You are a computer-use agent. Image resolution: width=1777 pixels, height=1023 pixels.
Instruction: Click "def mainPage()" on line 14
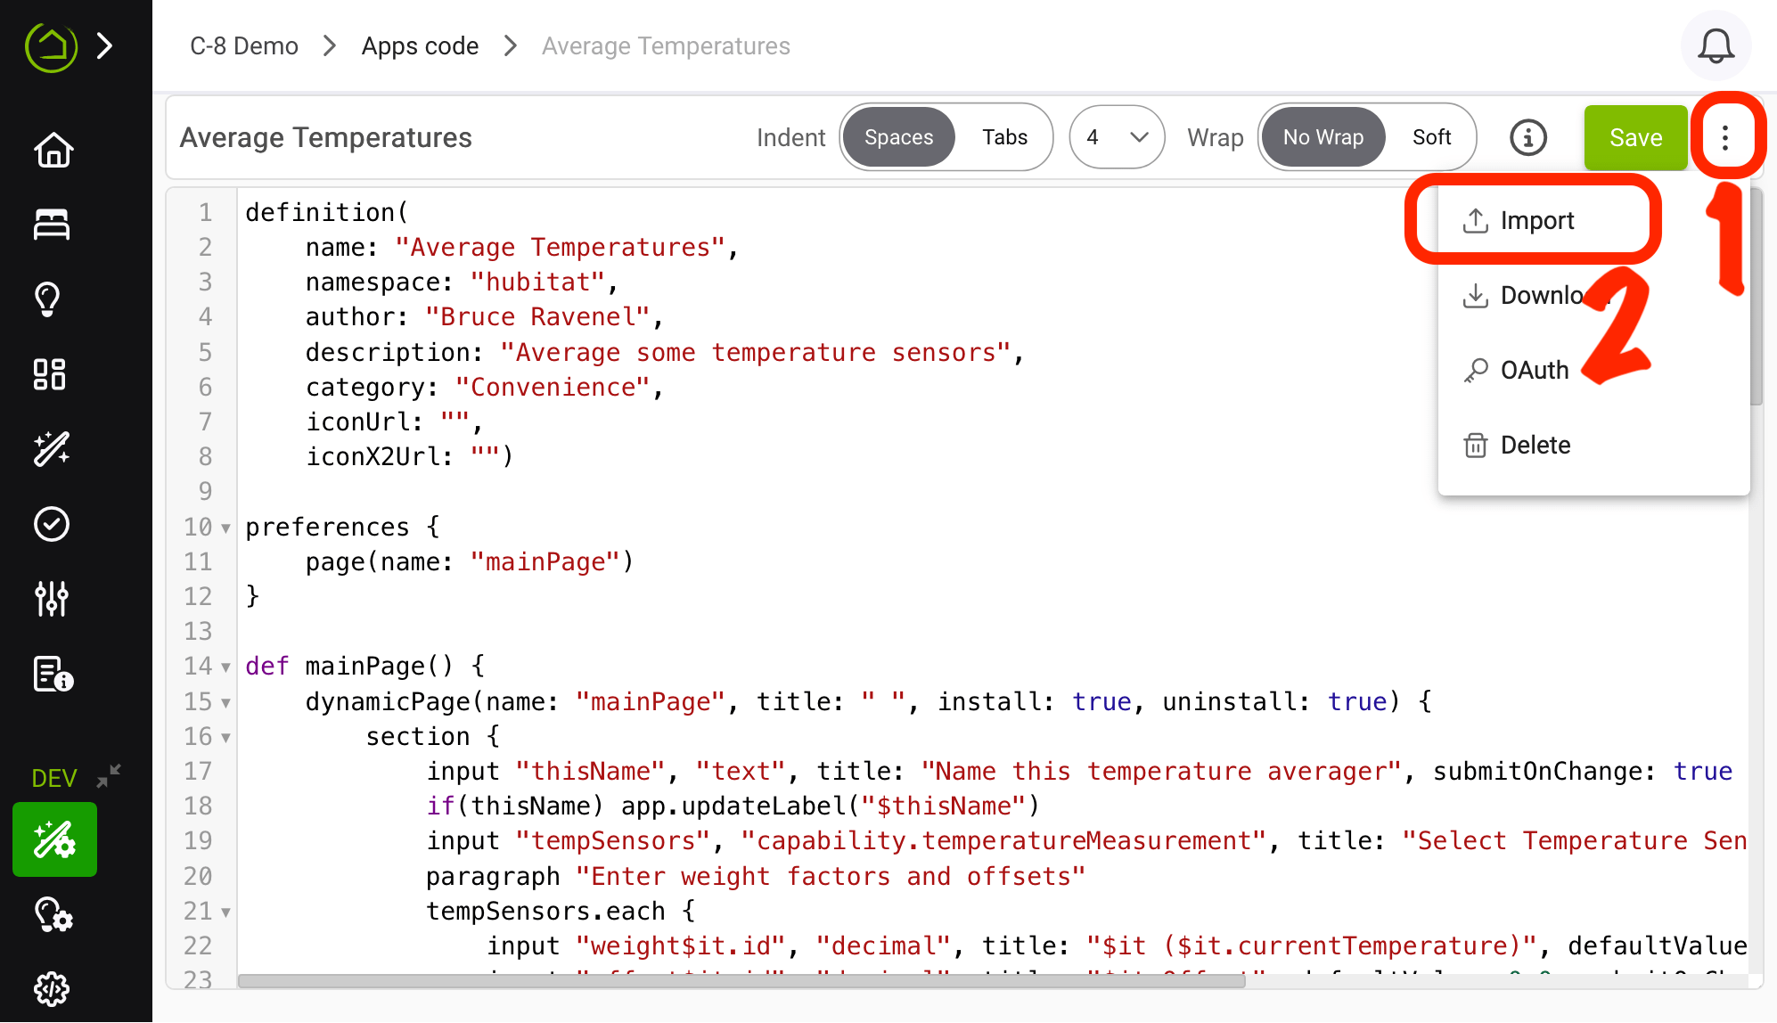pos(350,666)
